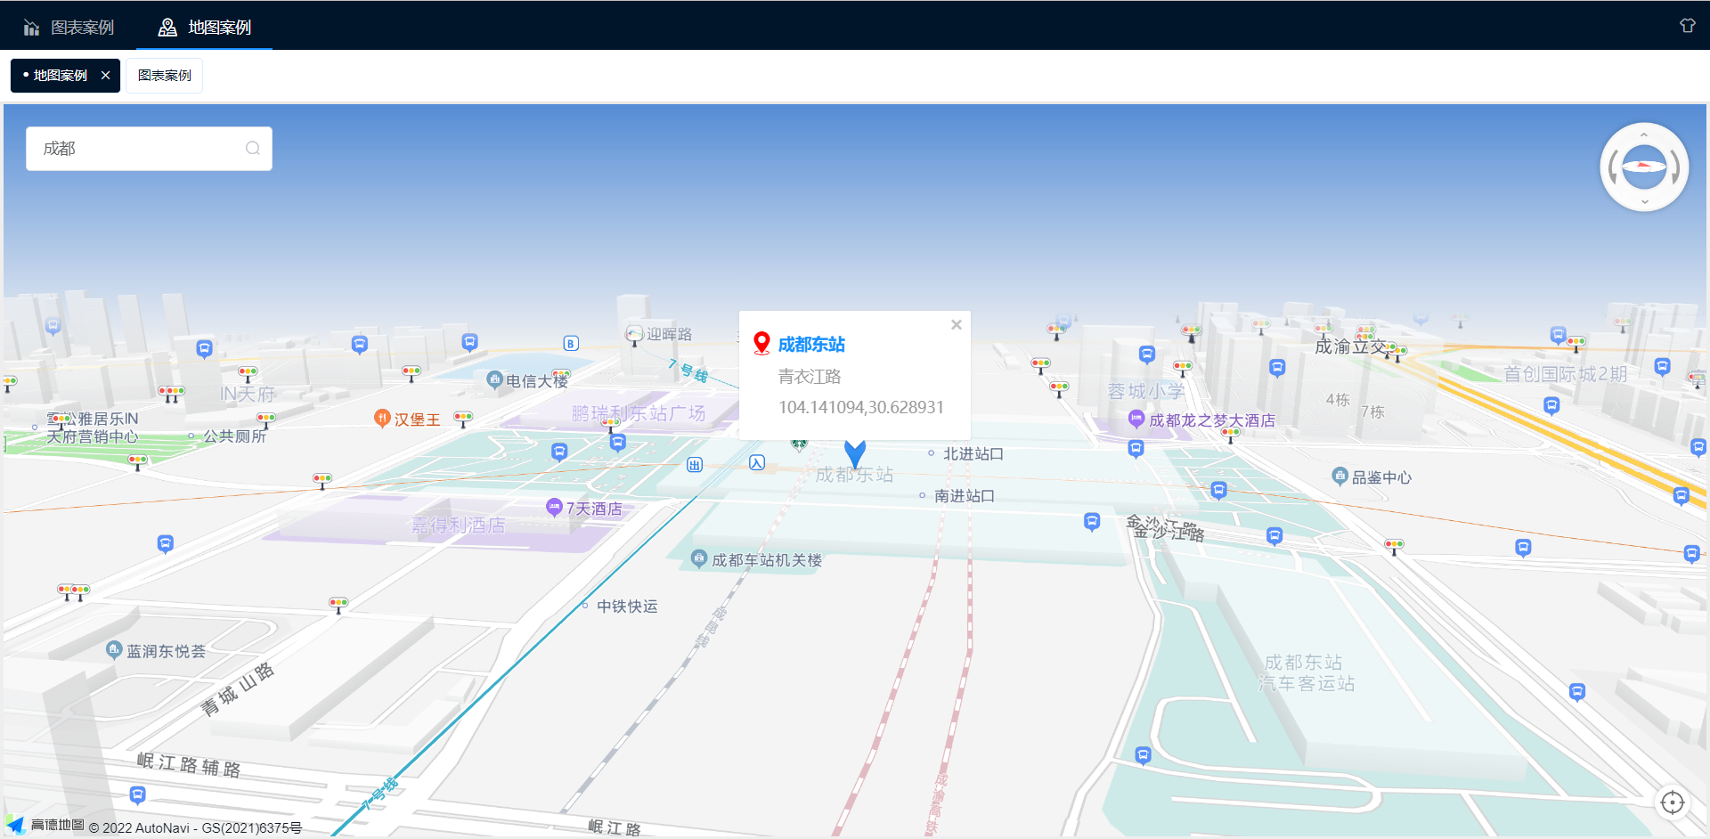The image size is (1710, 839).
Task: Click the 岷江路辅路 road label
Action: [x=189, y=765]
